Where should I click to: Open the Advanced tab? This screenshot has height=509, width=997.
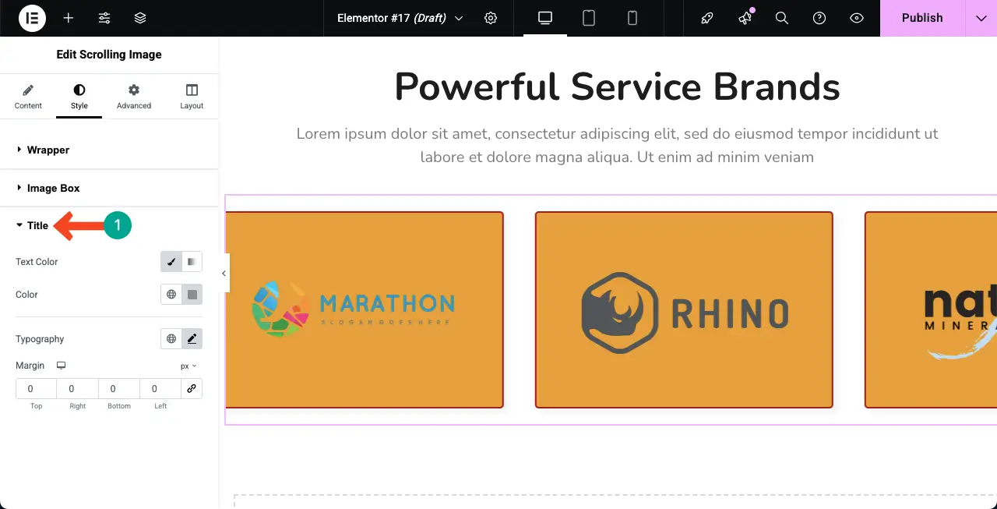[134, 97]
